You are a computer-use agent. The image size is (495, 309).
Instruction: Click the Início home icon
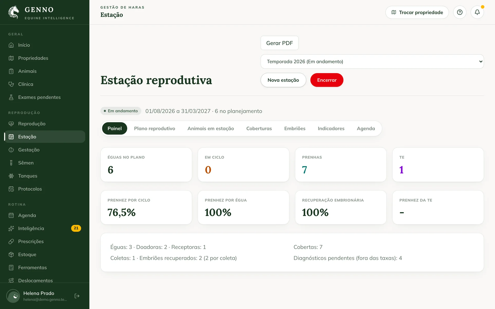11,45
